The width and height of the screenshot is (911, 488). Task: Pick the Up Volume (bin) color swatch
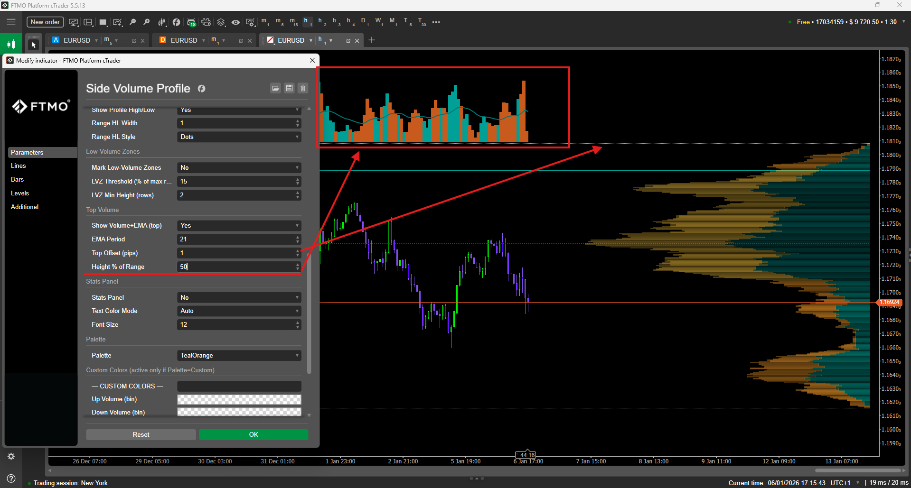coord(239,399)
